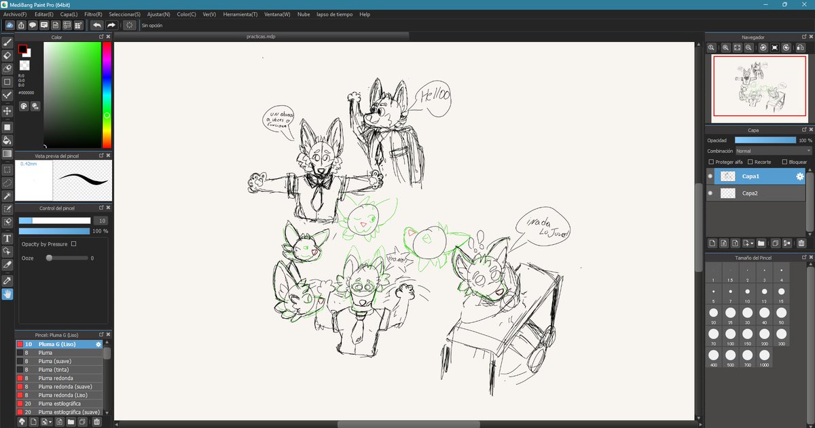815x428 pixels.
Task: Switch to the practicas.mdp document tab
Action: [261, 36]
